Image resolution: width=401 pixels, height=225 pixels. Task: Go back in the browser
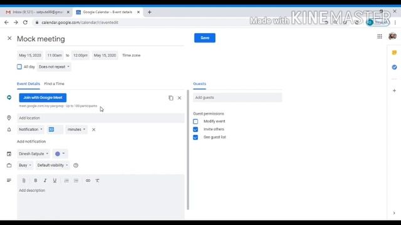pyautogui.click(x=6, y=22)
